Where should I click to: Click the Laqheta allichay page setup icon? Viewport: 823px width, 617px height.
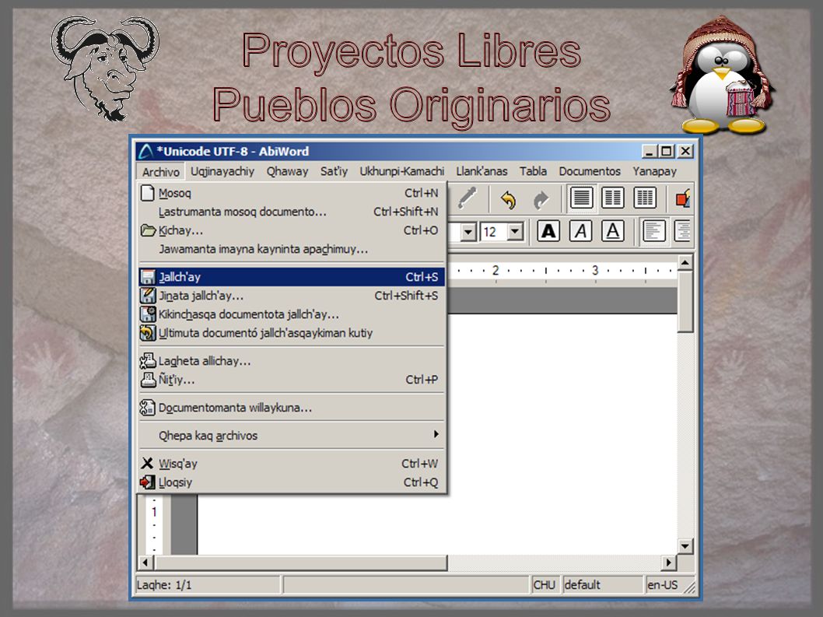[x=148, y=361]
